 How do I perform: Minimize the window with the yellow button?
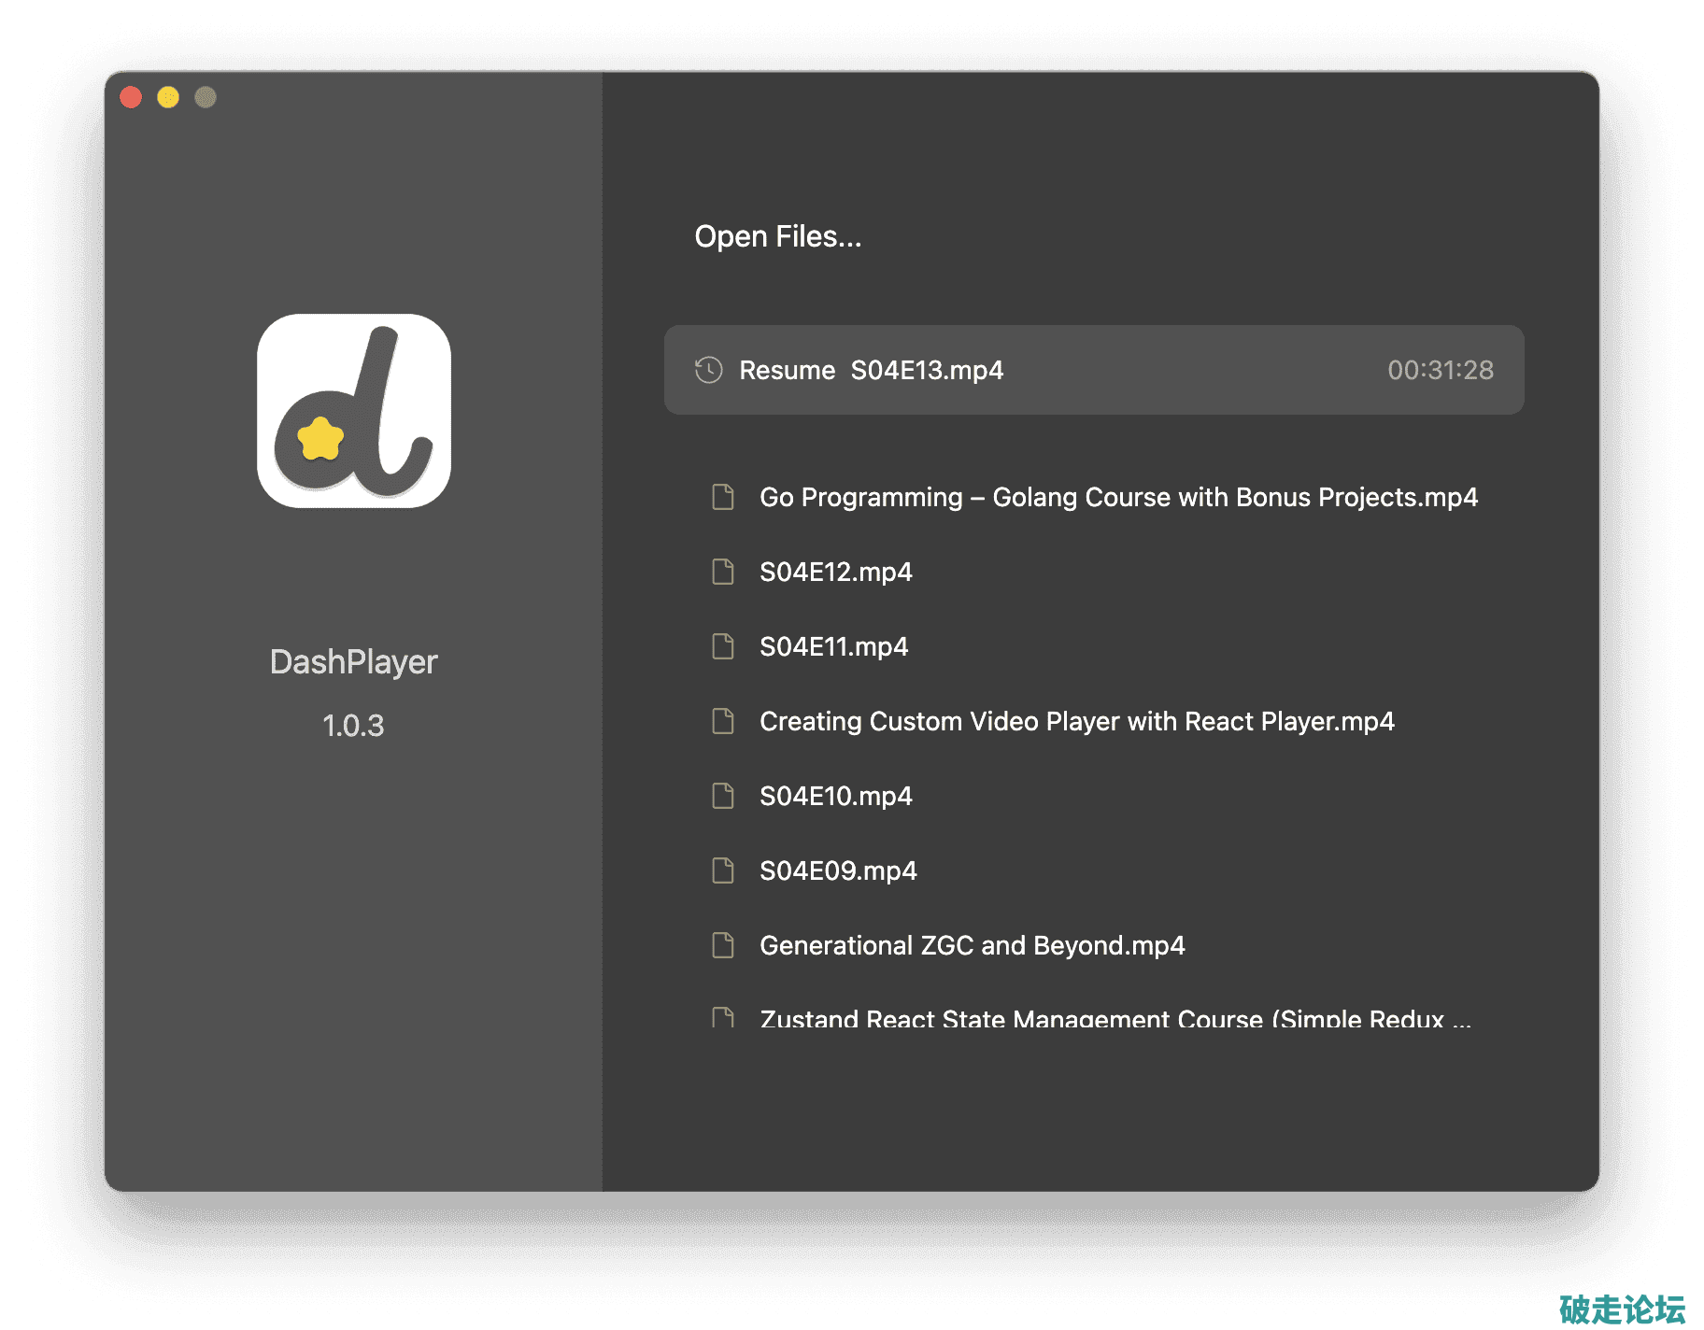pos(168,97)
